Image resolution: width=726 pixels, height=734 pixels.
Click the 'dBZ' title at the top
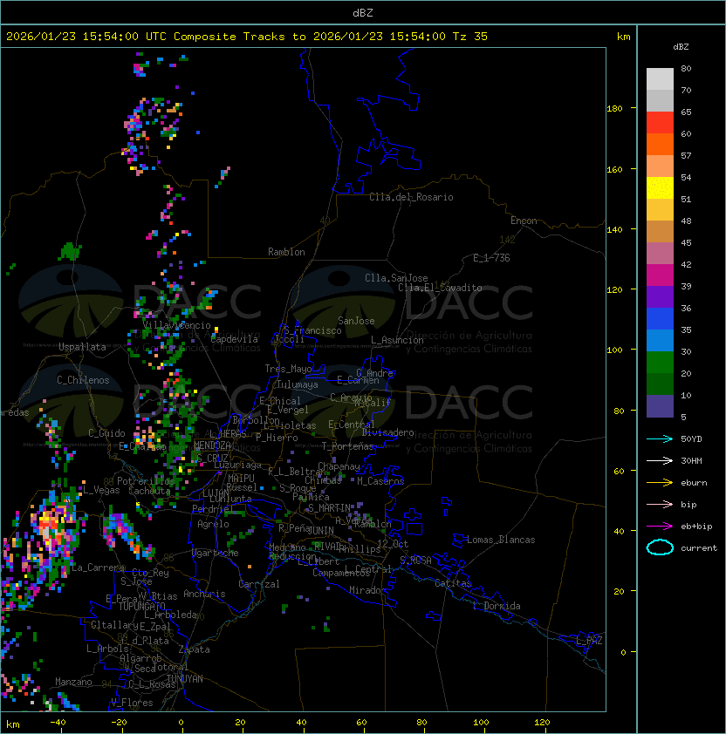pos(363,13)
